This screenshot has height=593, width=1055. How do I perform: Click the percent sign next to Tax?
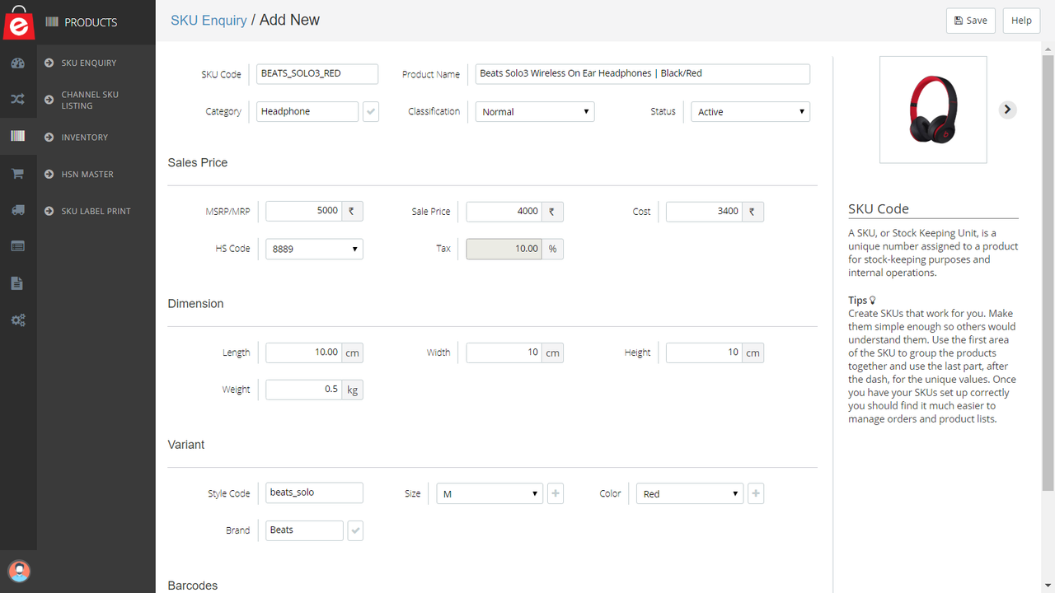553,249
